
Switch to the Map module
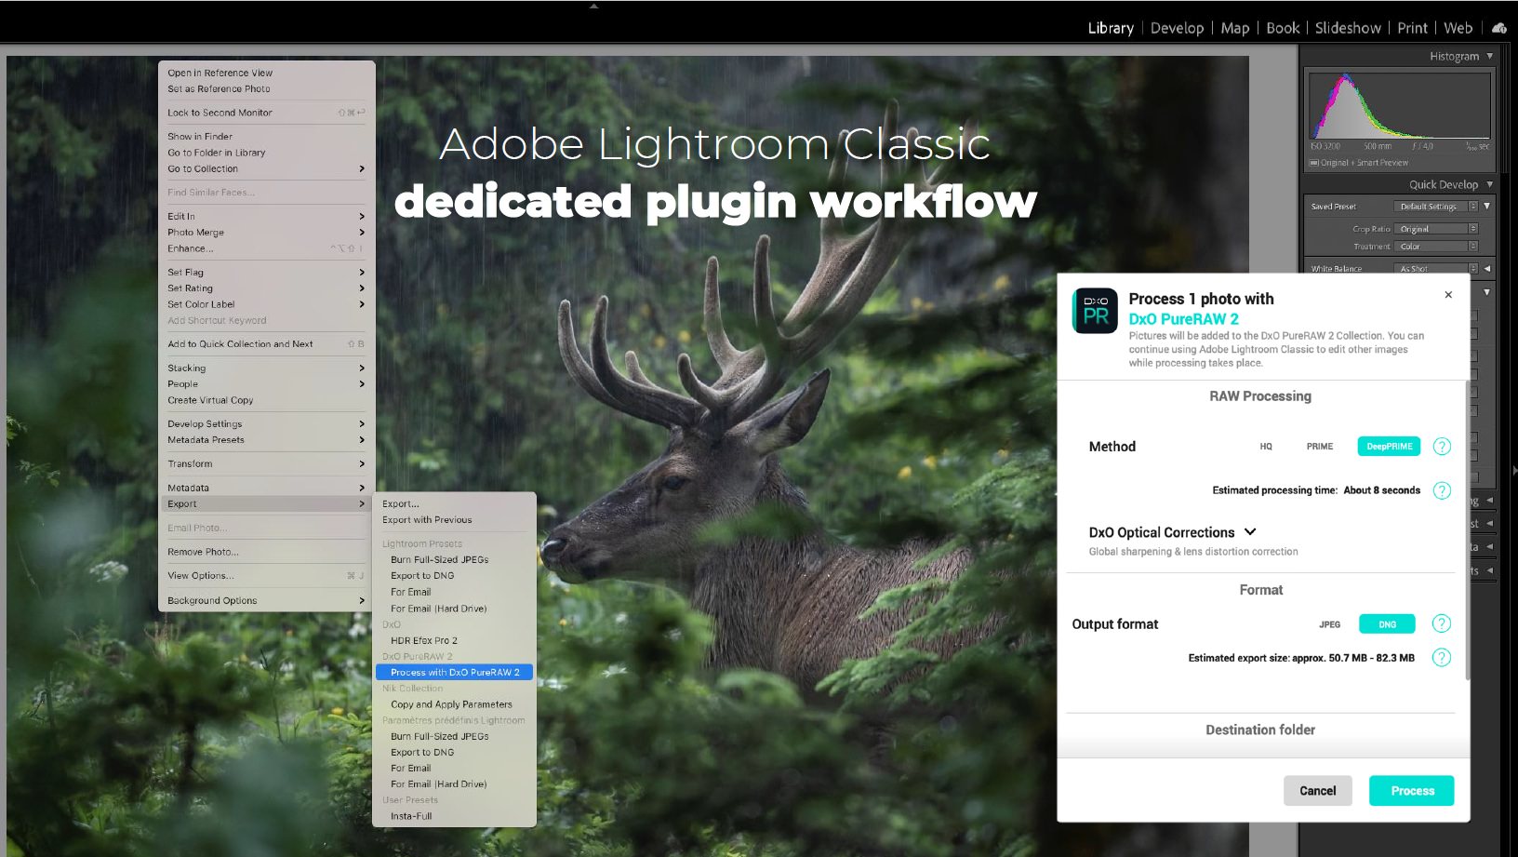[x=1235, y=28]
